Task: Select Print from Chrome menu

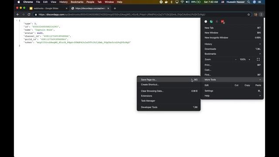Action: point(232,65)
